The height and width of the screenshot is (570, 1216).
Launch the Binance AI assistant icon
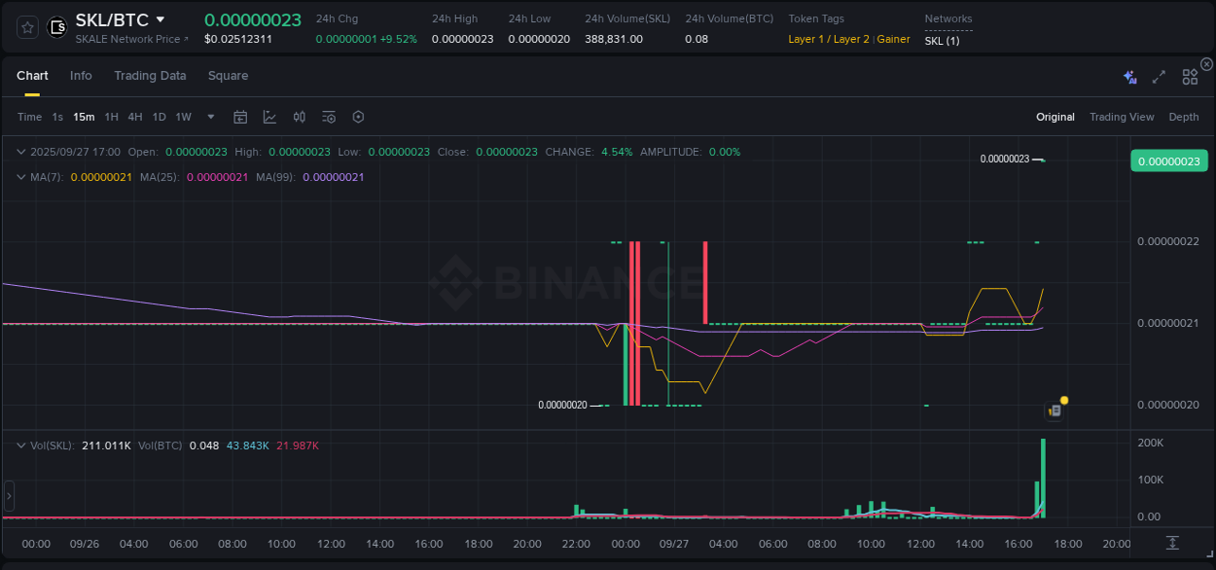click(1129, 76)
